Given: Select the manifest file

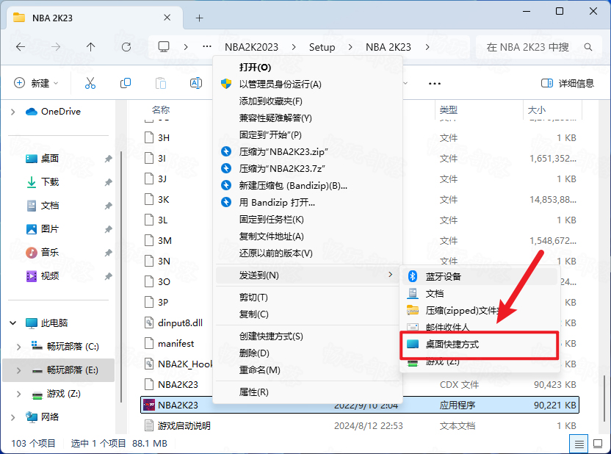Looking at the screenshot, I should point(176,344).
